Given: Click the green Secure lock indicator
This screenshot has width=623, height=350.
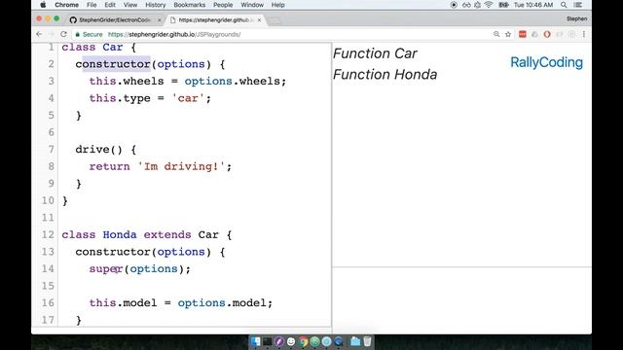Looking at the screenshot, I should click(89, 35).
